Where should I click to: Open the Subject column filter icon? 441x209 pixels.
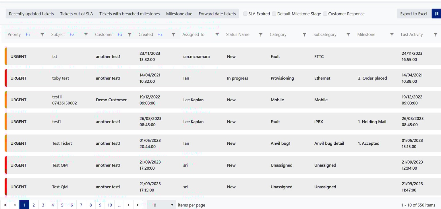click(x=86, y=35)
